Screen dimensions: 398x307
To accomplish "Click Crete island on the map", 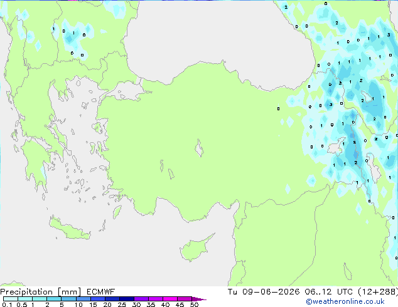I will tap(70, 229).
